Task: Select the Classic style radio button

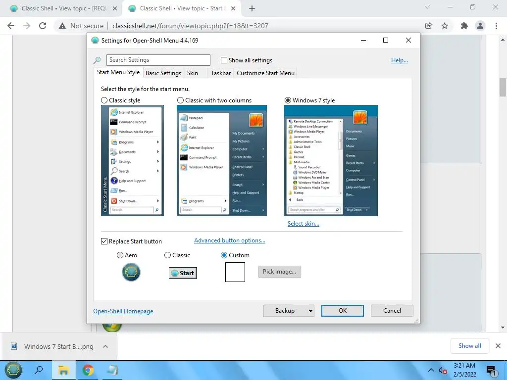Action: 104,100
